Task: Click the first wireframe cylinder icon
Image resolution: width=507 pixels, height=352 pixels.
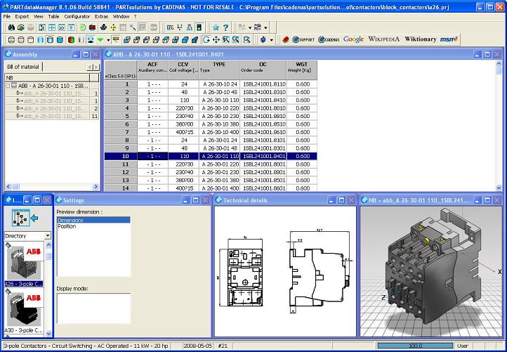Action: (11, 40)
